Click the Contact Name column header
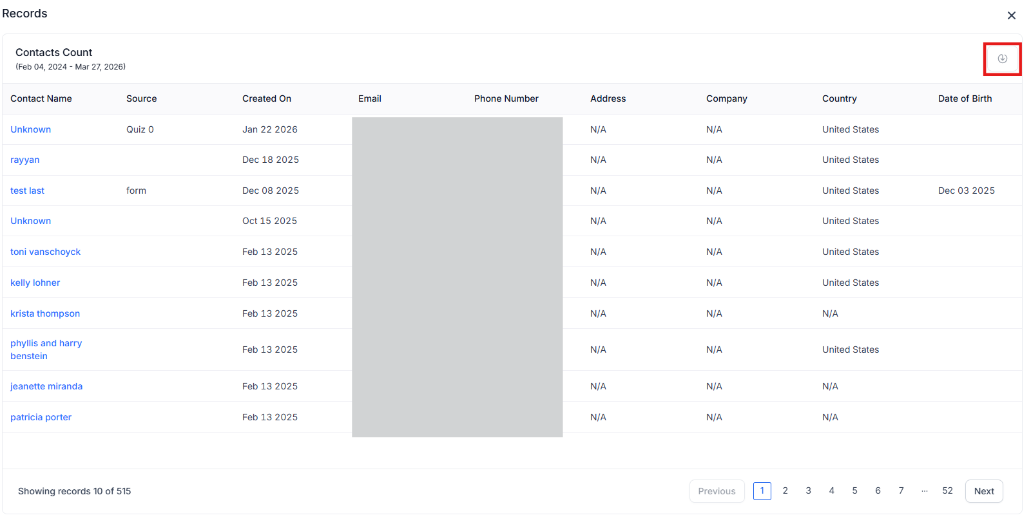 coord(41,98)
